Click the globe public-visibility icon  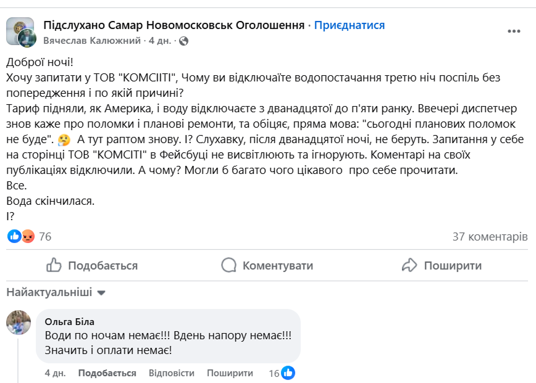click(183, 41)
